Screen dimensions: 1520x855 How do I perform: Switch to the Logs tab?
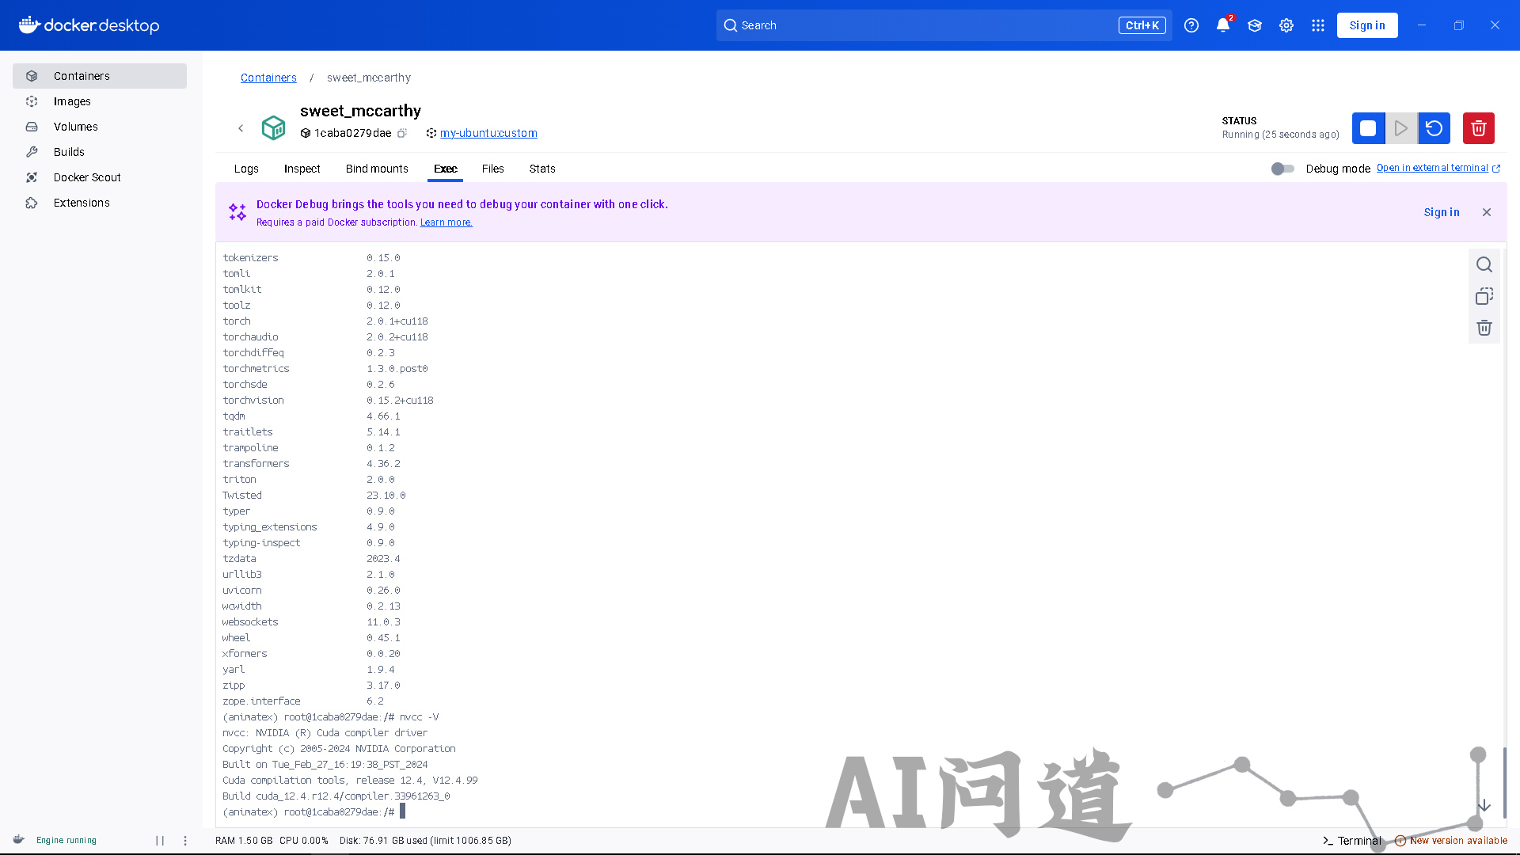tap(246, 169)
